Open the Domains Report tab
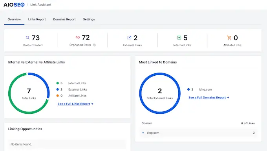The height and width of the screenshot is (151, 267). pyautogui.click(x=64, y=19)
